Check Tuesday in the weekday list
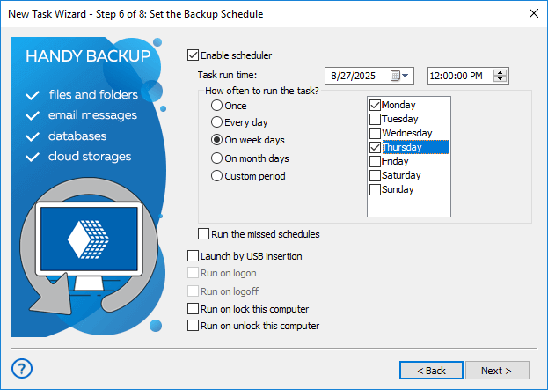 click(x=376, y=119)
